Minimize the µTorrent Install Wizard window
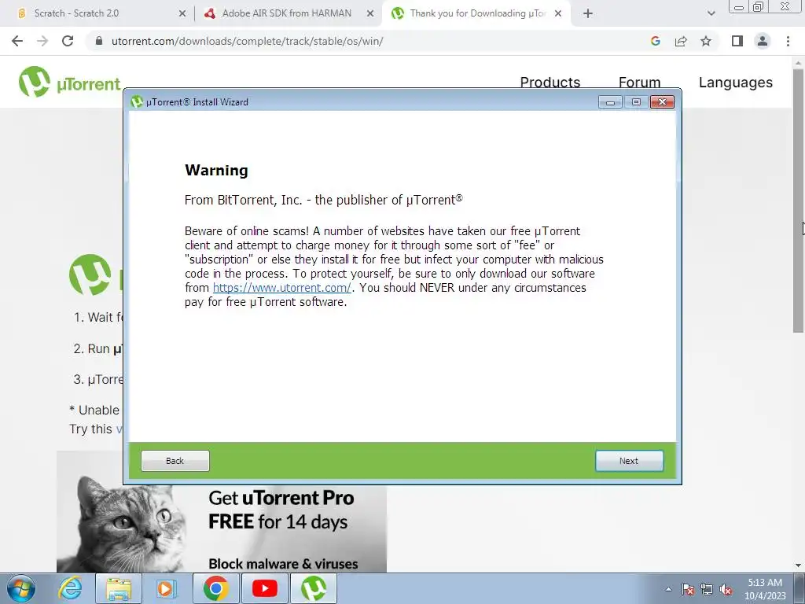Screen dimensions: 805x604 tap(610, 102)
